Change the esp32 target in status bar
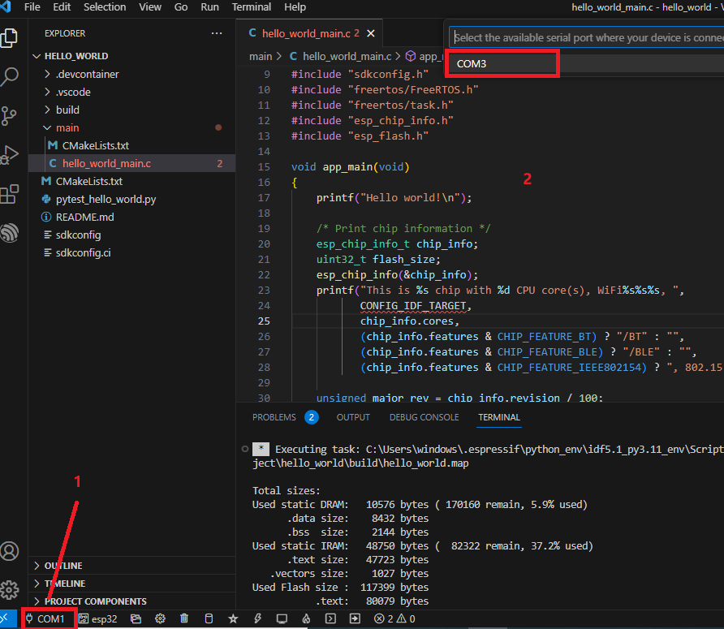The image size is (724, 629). tap(98, 618)
